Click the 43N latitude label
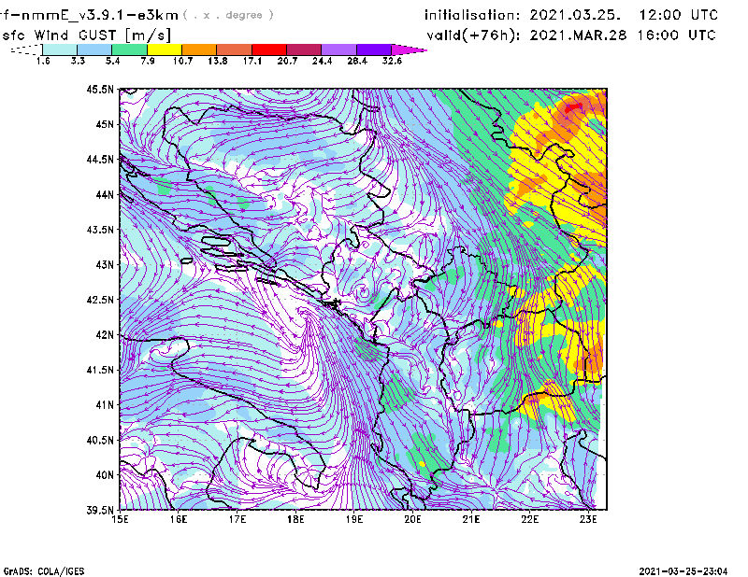 point(105,264)
